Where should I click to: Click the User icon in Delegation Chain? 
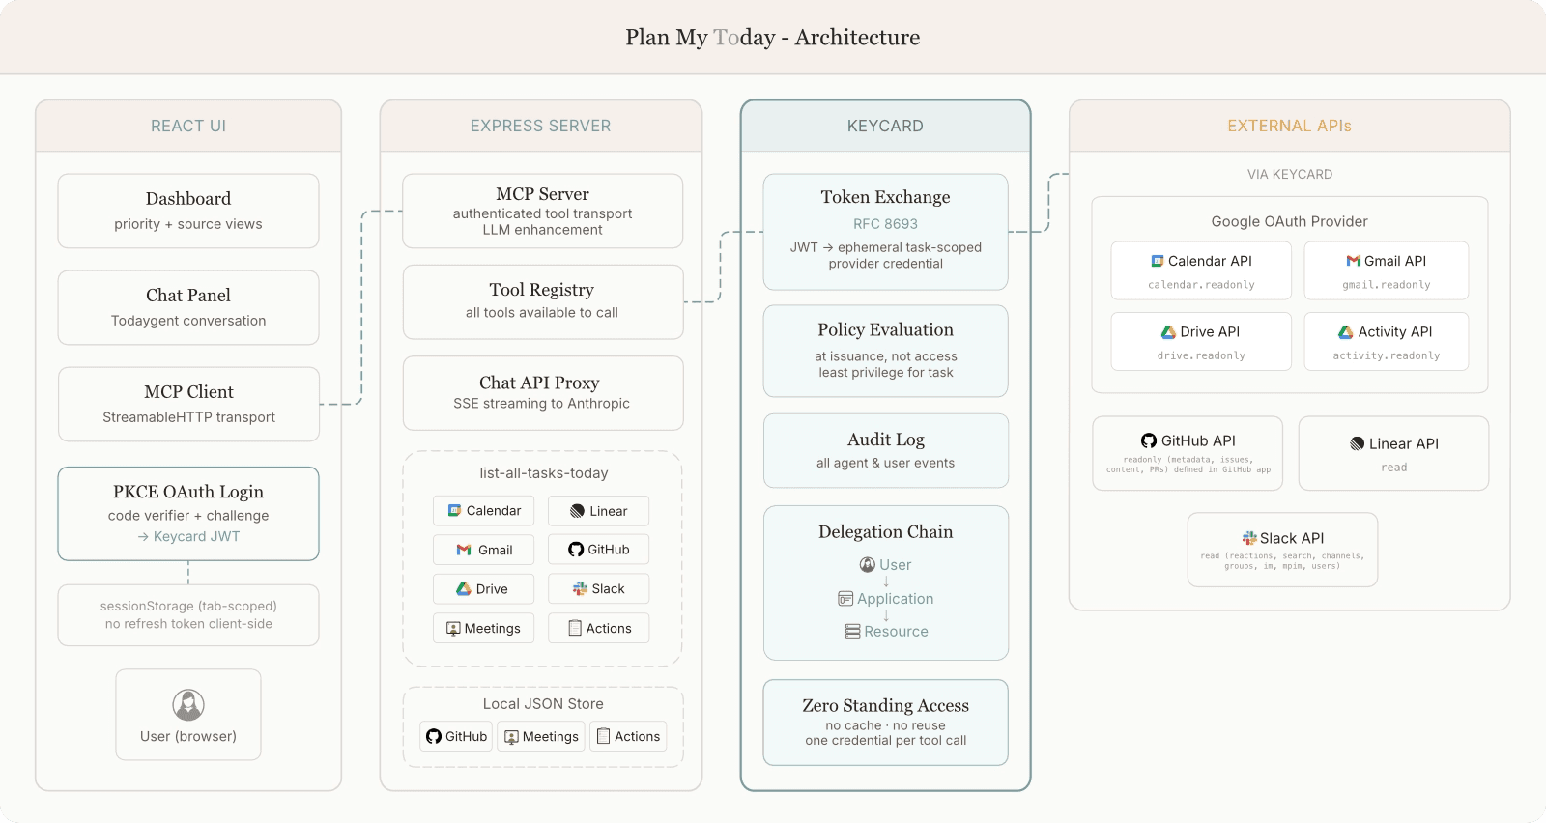[868, 565]
